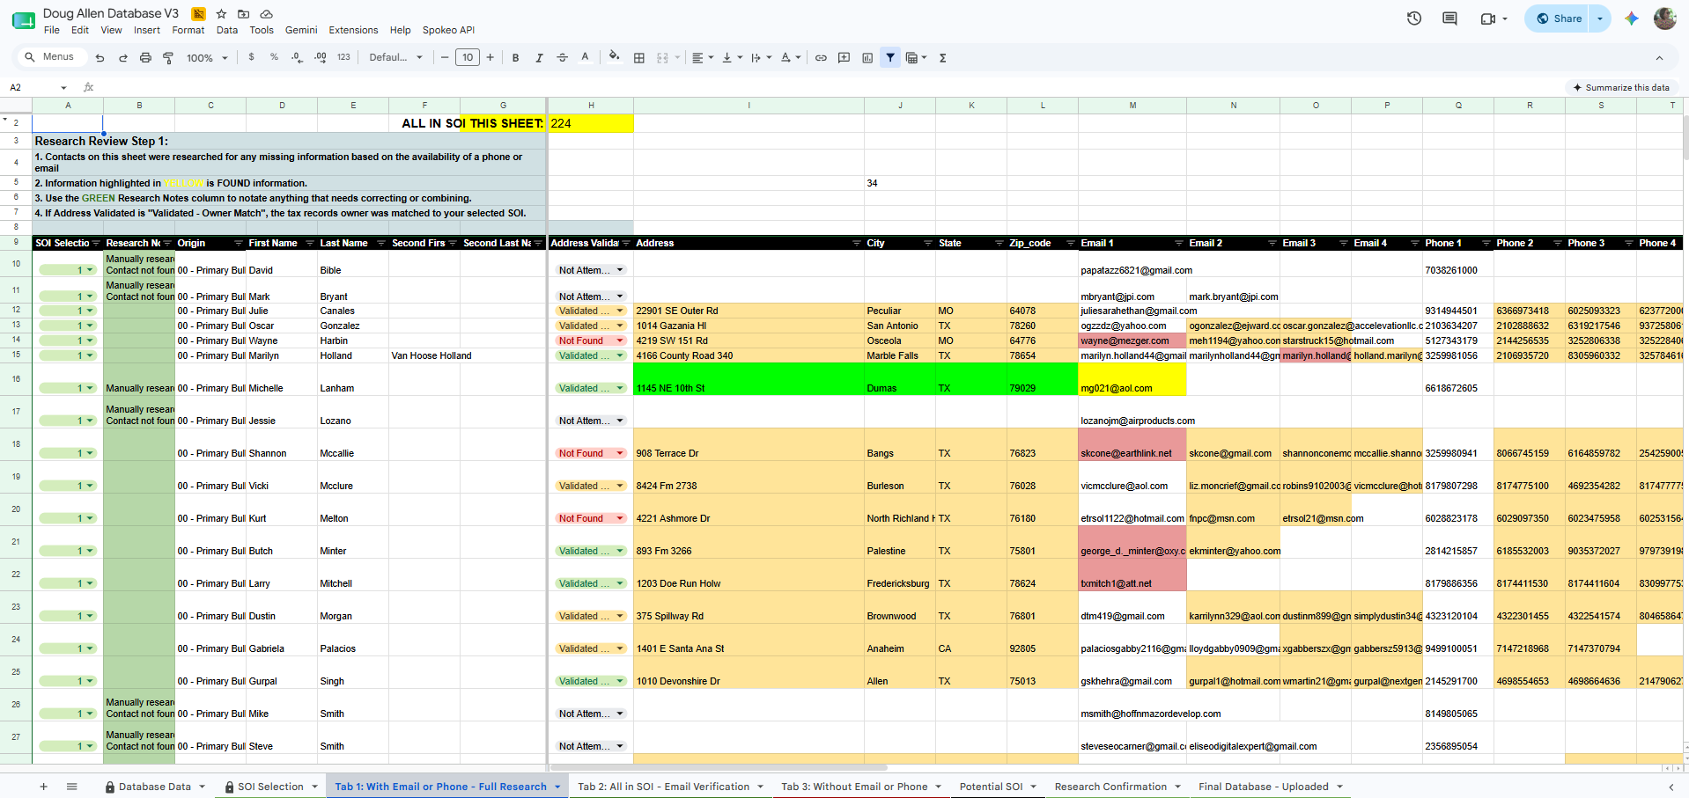Add a new sheet with plus
Viewport: 1689px width, 798px height.
(43, 787)
